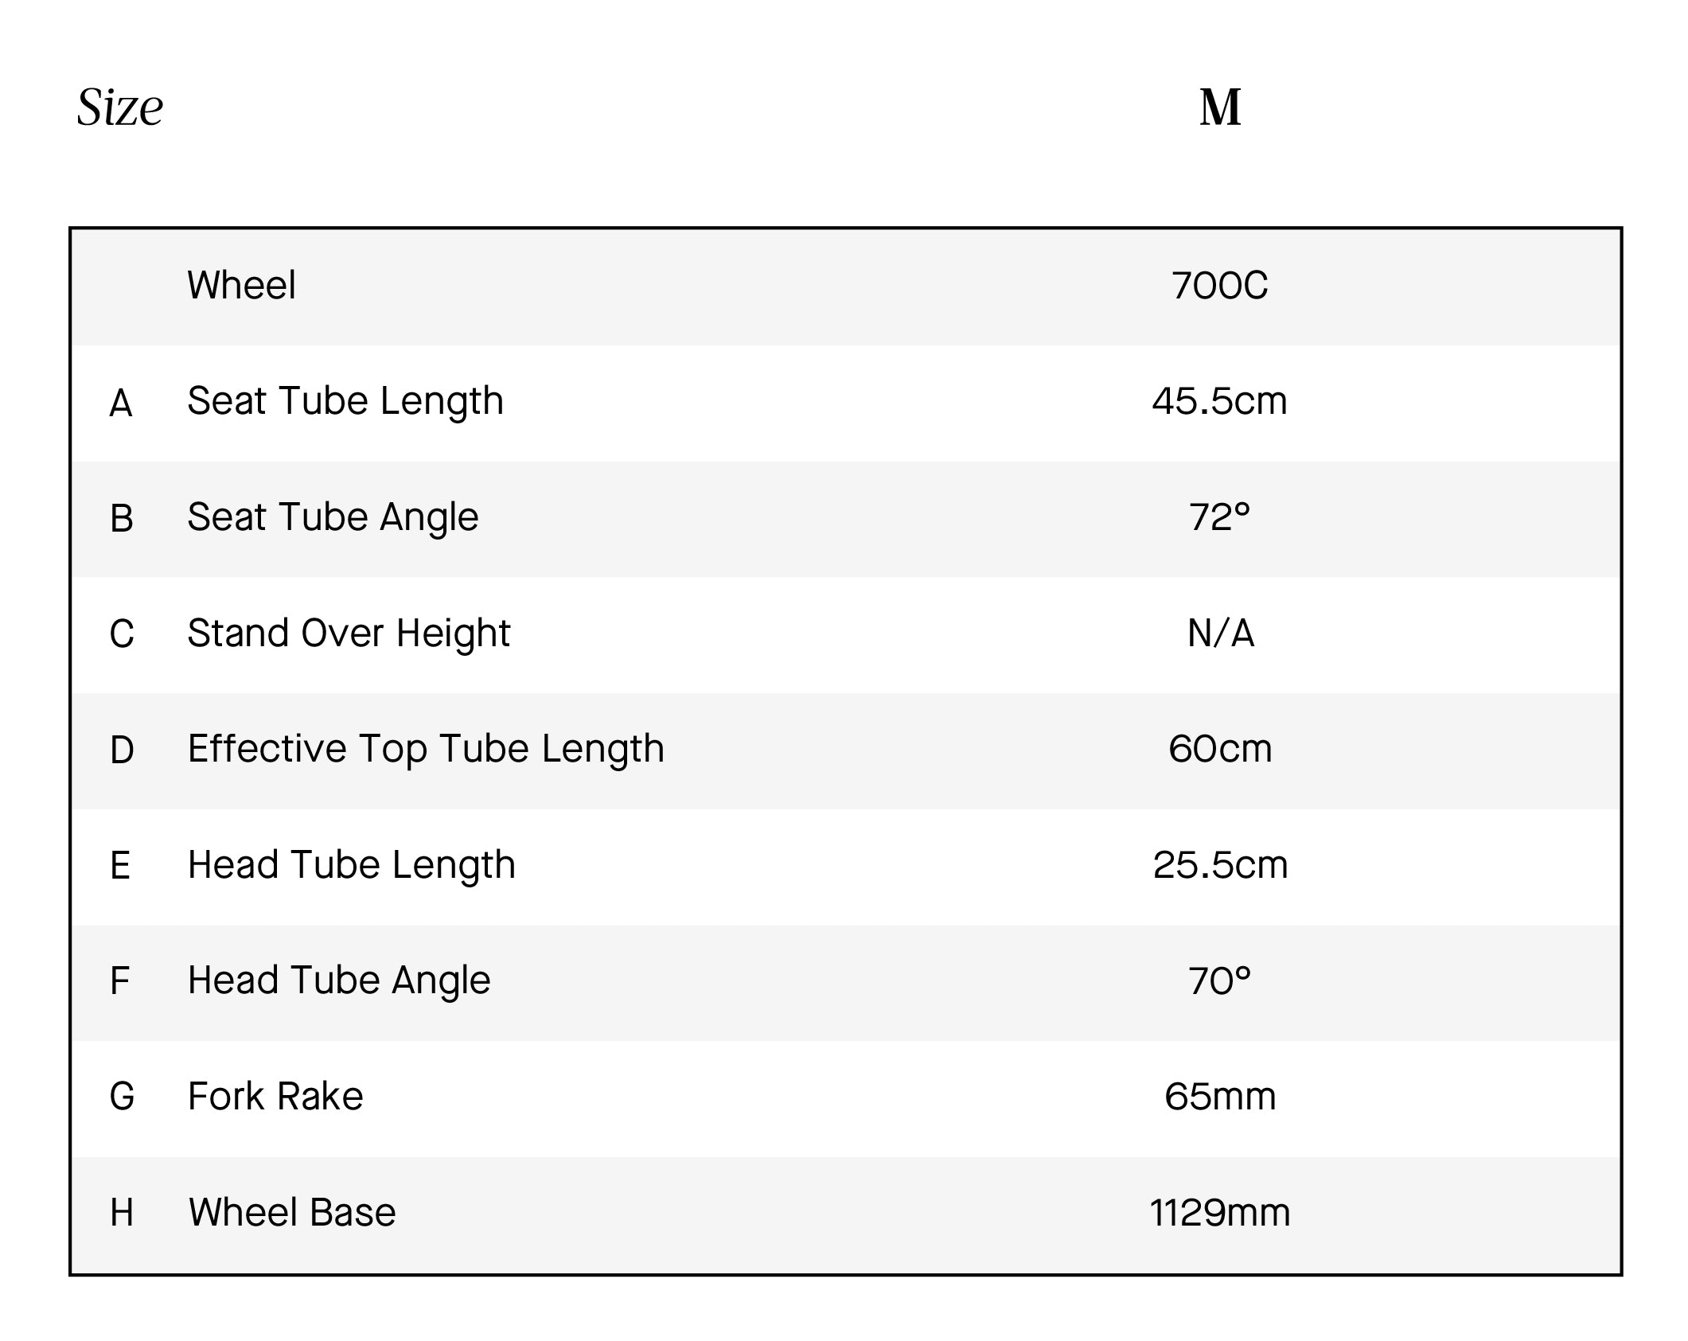Select the Seat Tube Angle label

[x=333, y=518]
